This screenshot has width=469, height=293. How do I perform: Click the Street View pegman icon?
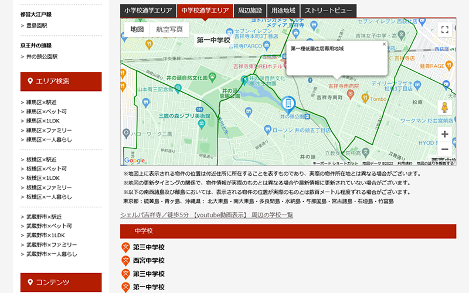[444, 108]
